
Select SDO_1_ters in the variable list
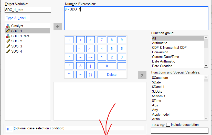coord(28,36)
